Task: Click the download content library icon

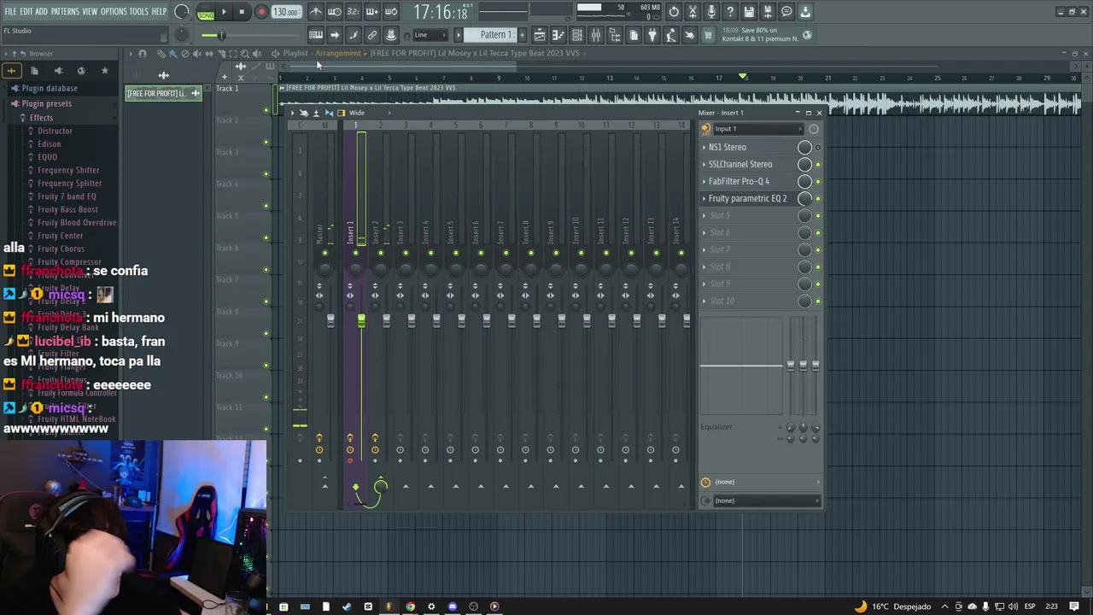Action: pos(805,12)
